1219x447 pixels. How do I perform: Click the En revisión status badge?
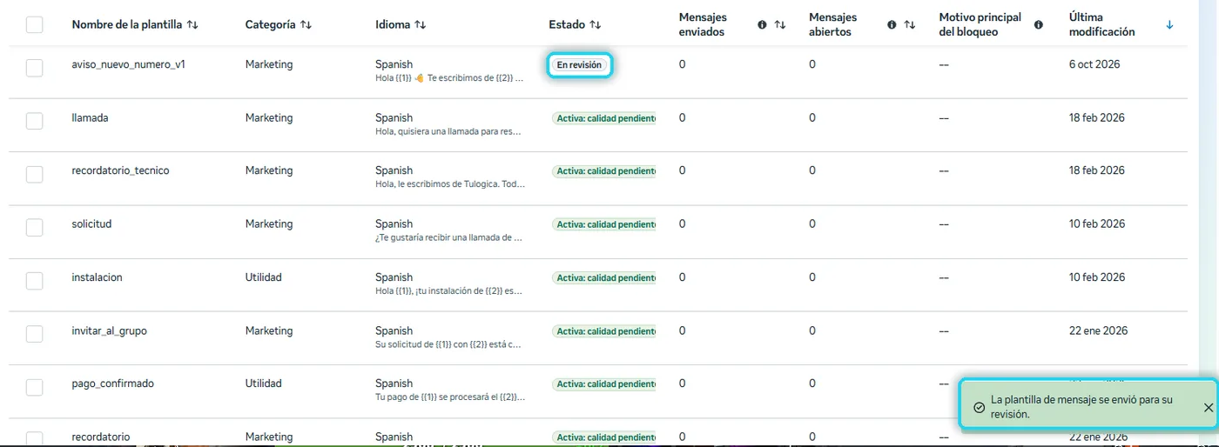click(580, 65)
